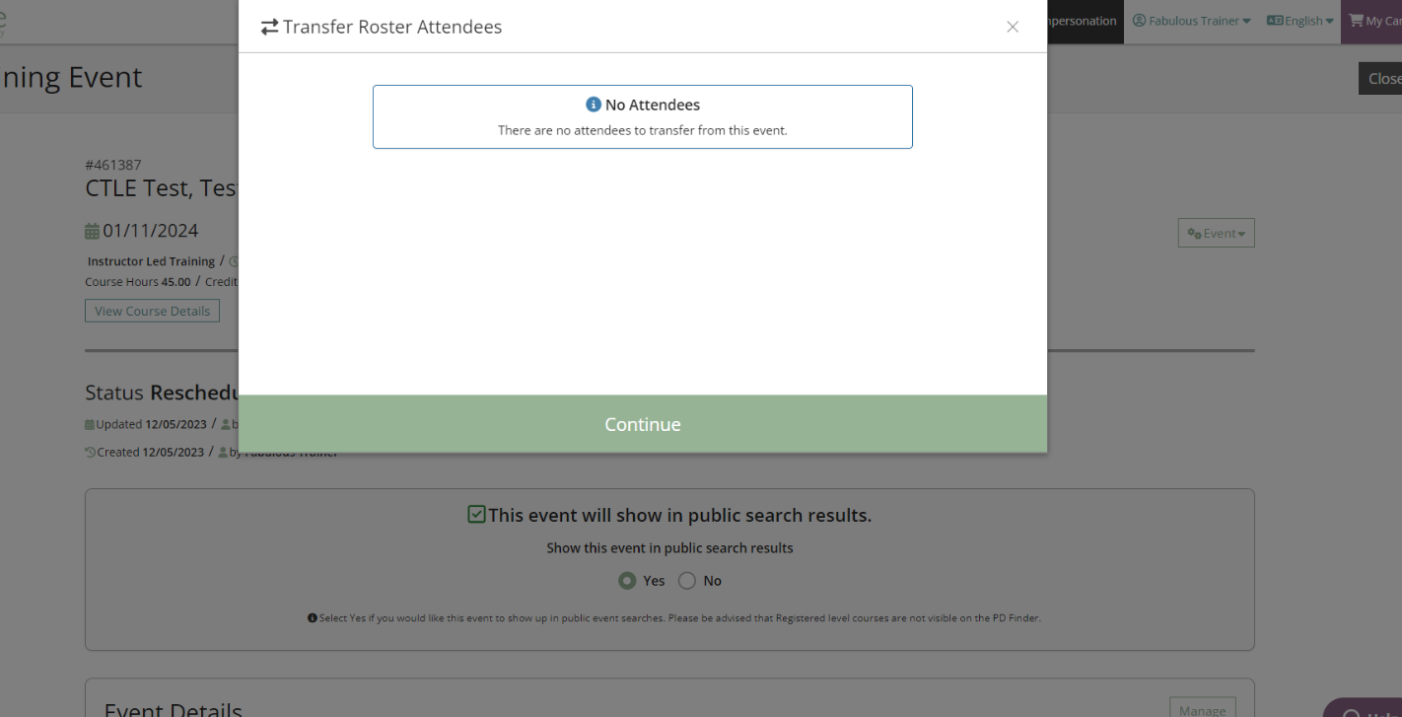Open the Fabulous Trainer user dropdown
The height and width of the screenshot is (717, 1402).
(1192, 21)
